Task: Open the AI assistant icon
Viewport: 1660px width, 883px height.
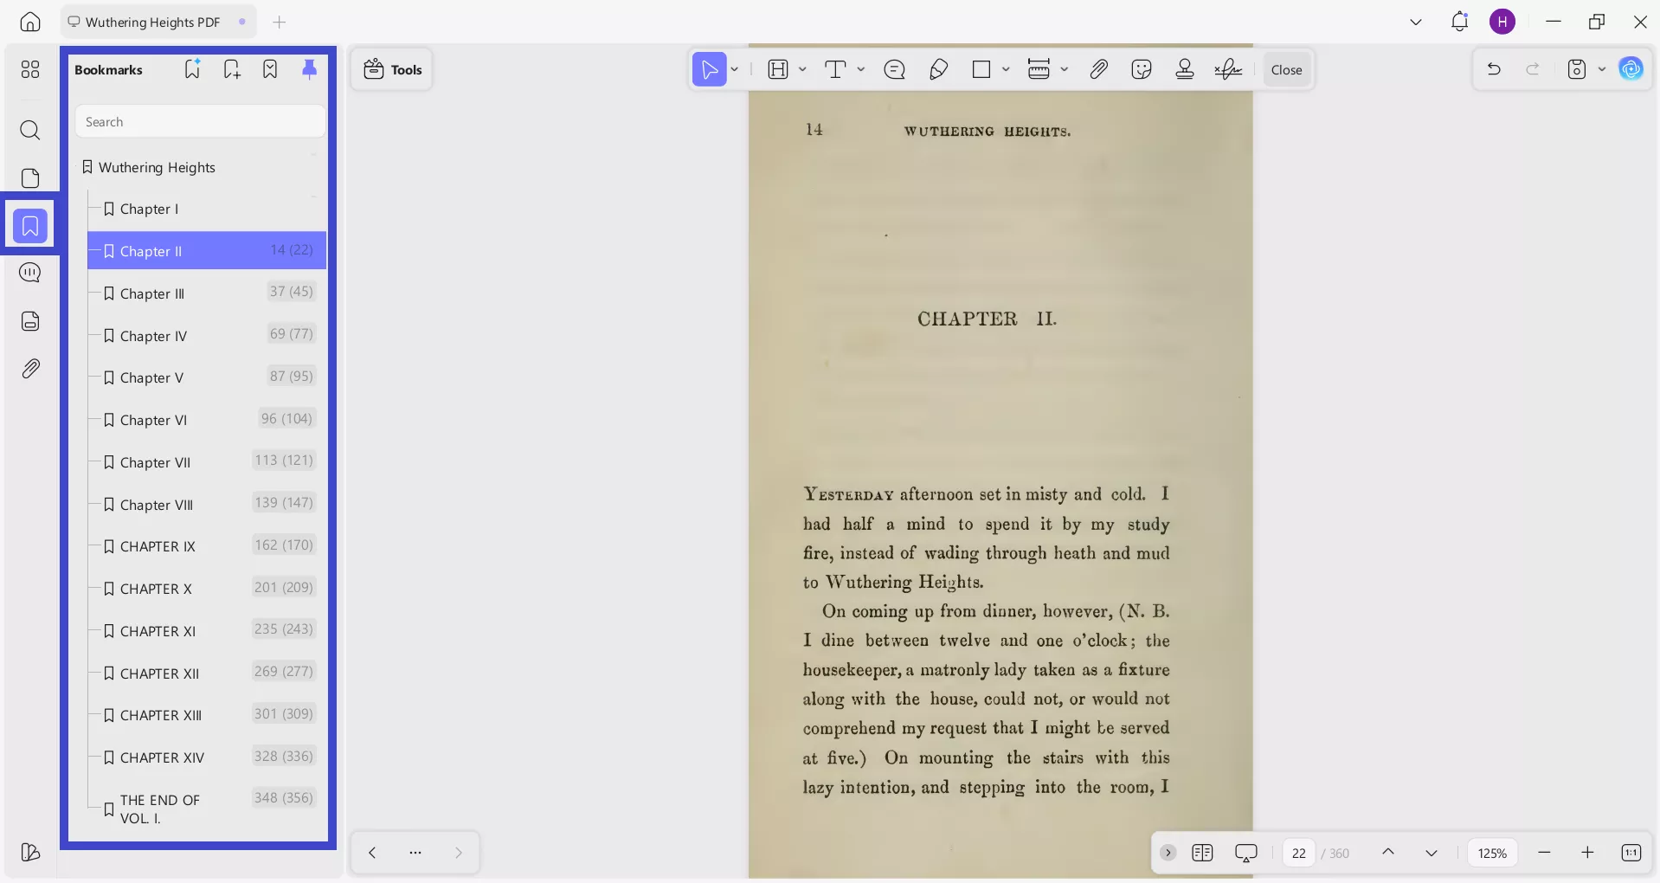Action: pyautogui.click(x=1631, y=69)
